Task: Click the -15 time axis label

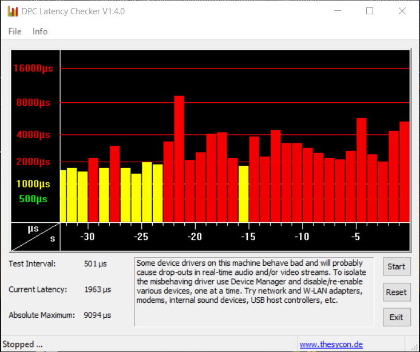Action: [x=248, y=237]
